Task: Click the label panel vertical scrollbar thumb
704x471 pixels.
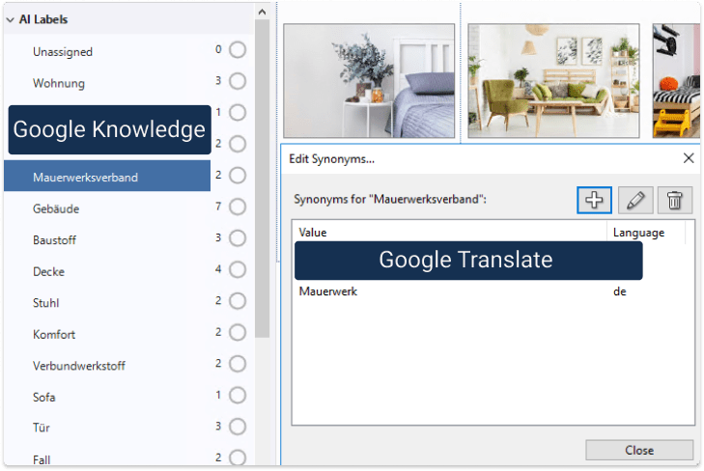Action: click(263, 179)
